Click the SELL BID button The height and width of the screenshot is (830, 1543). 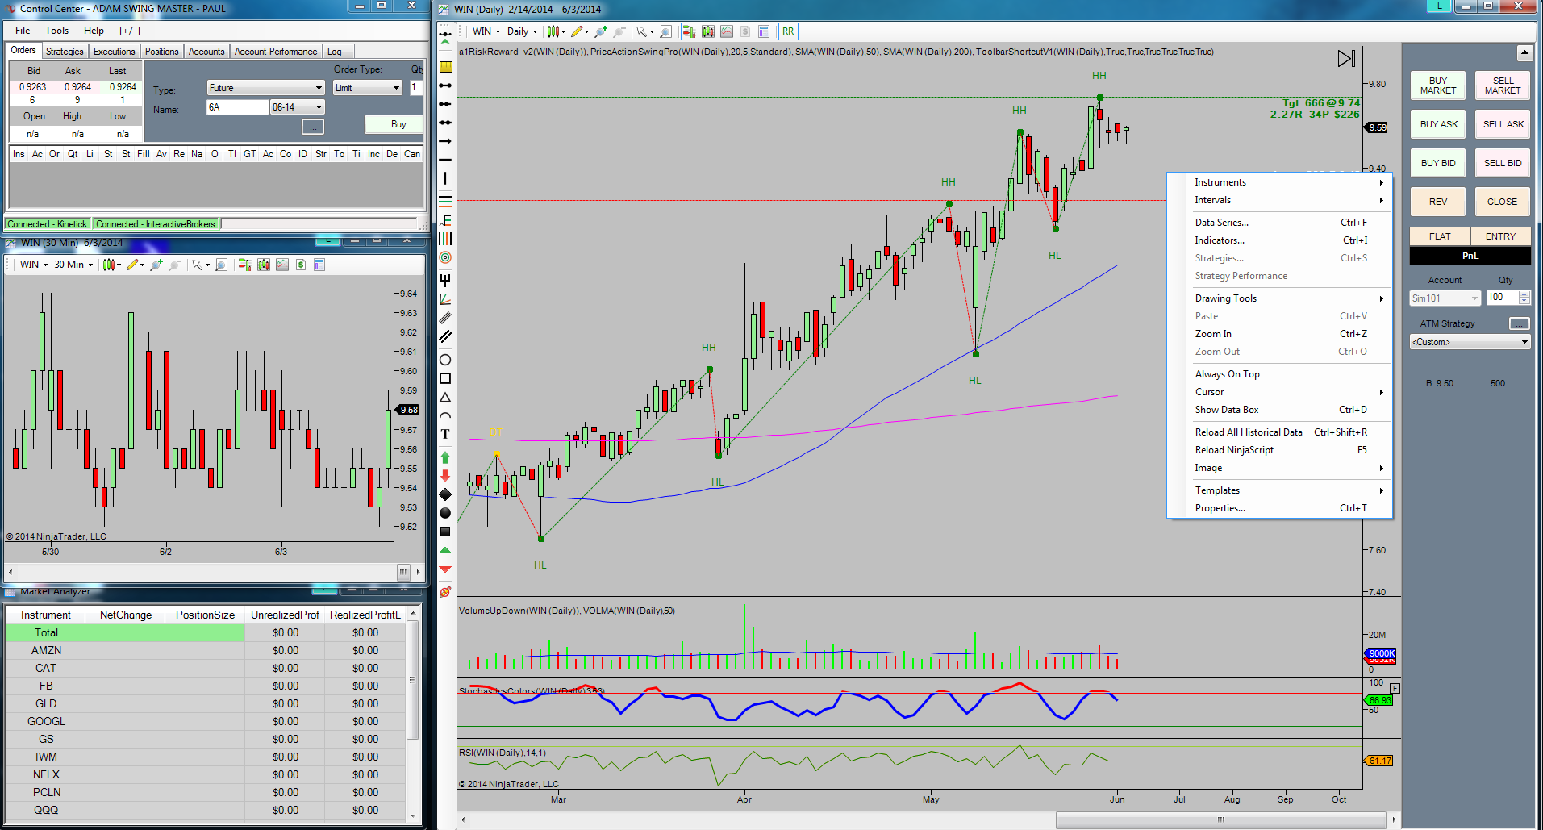(x=1503, y=163)
